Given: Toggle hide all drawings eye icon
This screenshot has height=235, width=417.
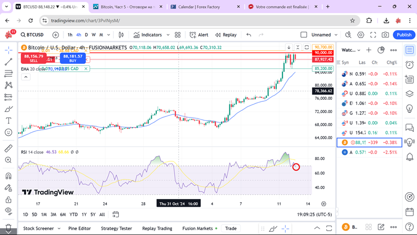Looking at the screenshot, I should tap(8, 211).
